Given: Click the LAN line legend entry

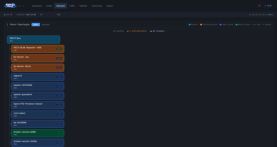Looking at the screenshot, I should [x=257, y=24].
